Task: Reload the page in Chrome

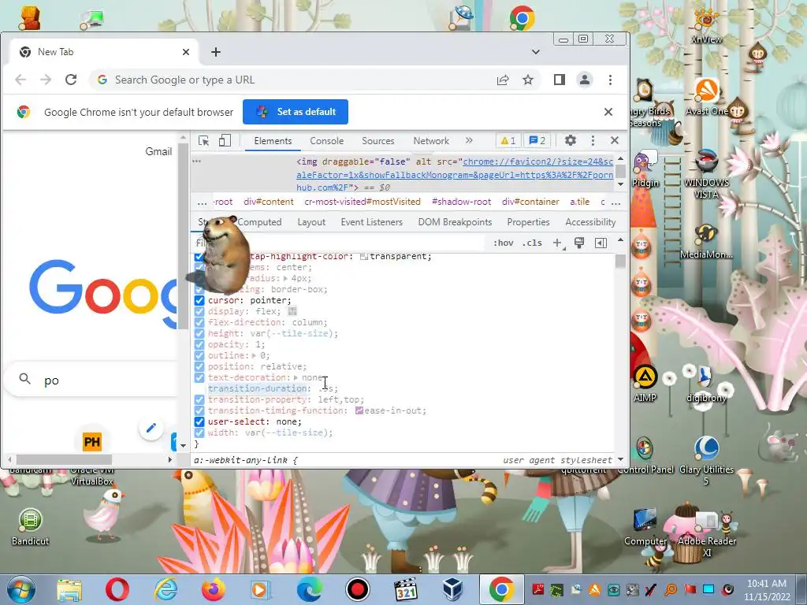Action: (x=71, y=80)
